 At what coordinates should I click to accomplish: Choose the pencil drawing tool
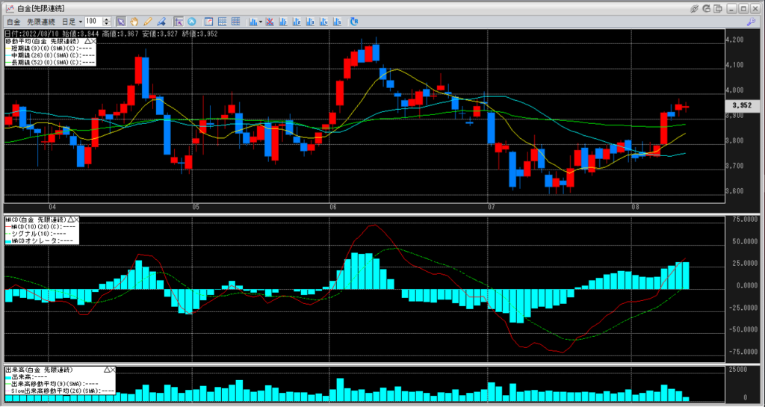pos(148,22)
